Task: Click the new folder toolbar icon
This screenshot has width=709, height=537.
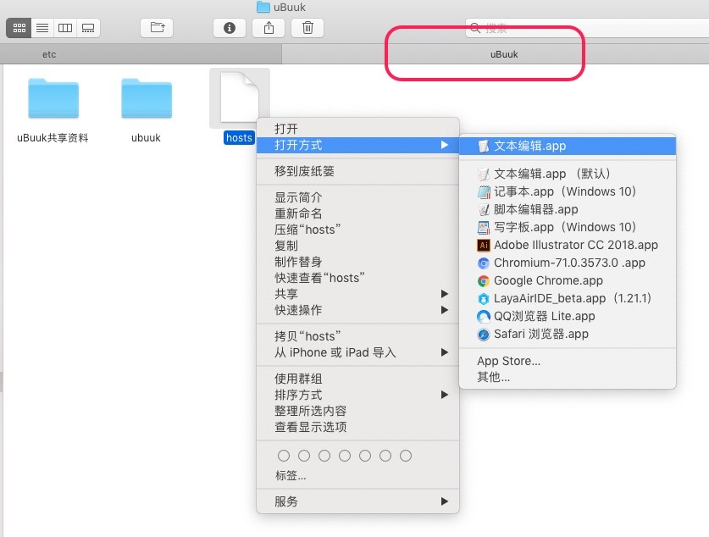Action: tap(158, 28)
